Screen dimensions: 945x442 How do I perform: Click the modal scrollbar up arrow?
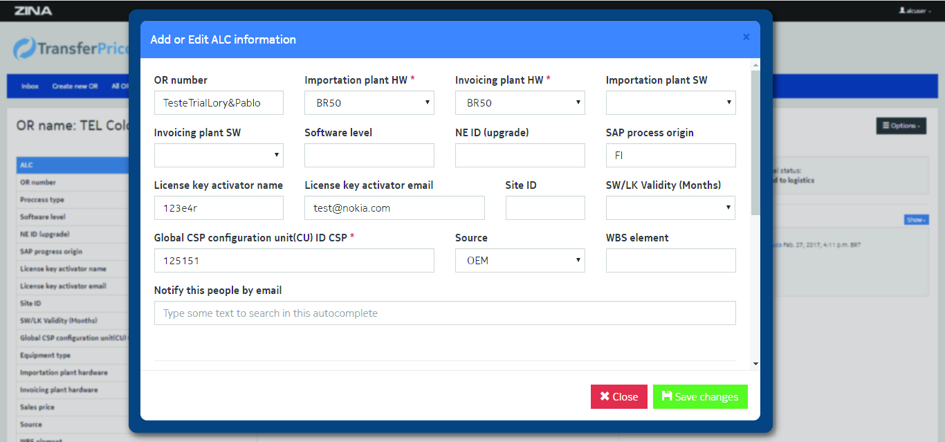point(755,66)
